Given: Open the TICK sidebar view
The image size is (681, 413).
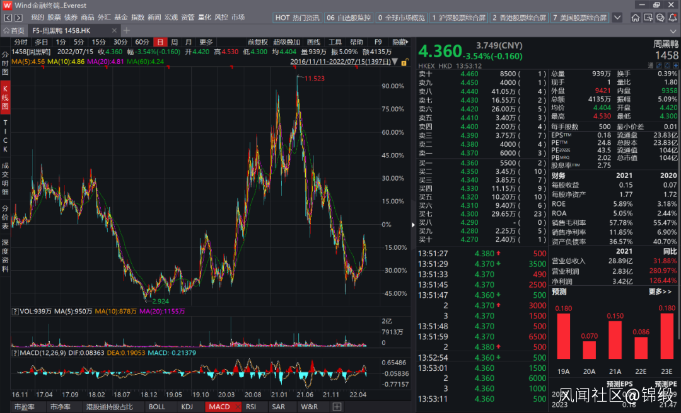Looking at the screenshot, I should [x=5, y=135].
